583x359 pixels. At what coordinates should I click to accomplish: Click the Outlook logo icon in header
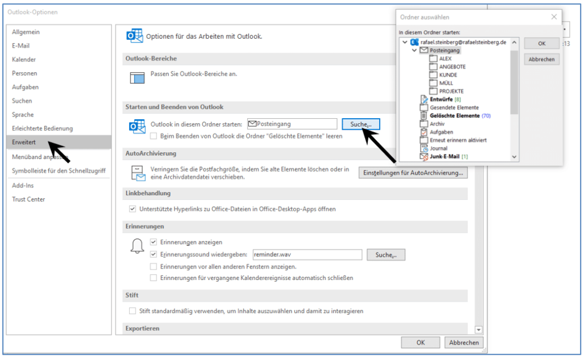click(134, 36)
